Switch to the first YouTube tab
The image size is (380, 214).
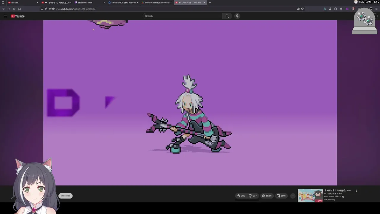coord(22,3)
